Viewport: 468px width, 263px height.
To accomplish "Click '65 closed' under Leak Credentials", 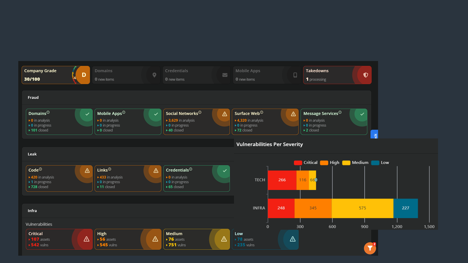I will coord(175,187).
